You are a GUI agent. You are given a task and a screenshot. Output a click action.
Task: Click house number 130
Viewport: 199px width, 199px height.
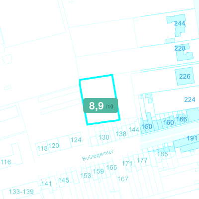click(x=104, y=137)
